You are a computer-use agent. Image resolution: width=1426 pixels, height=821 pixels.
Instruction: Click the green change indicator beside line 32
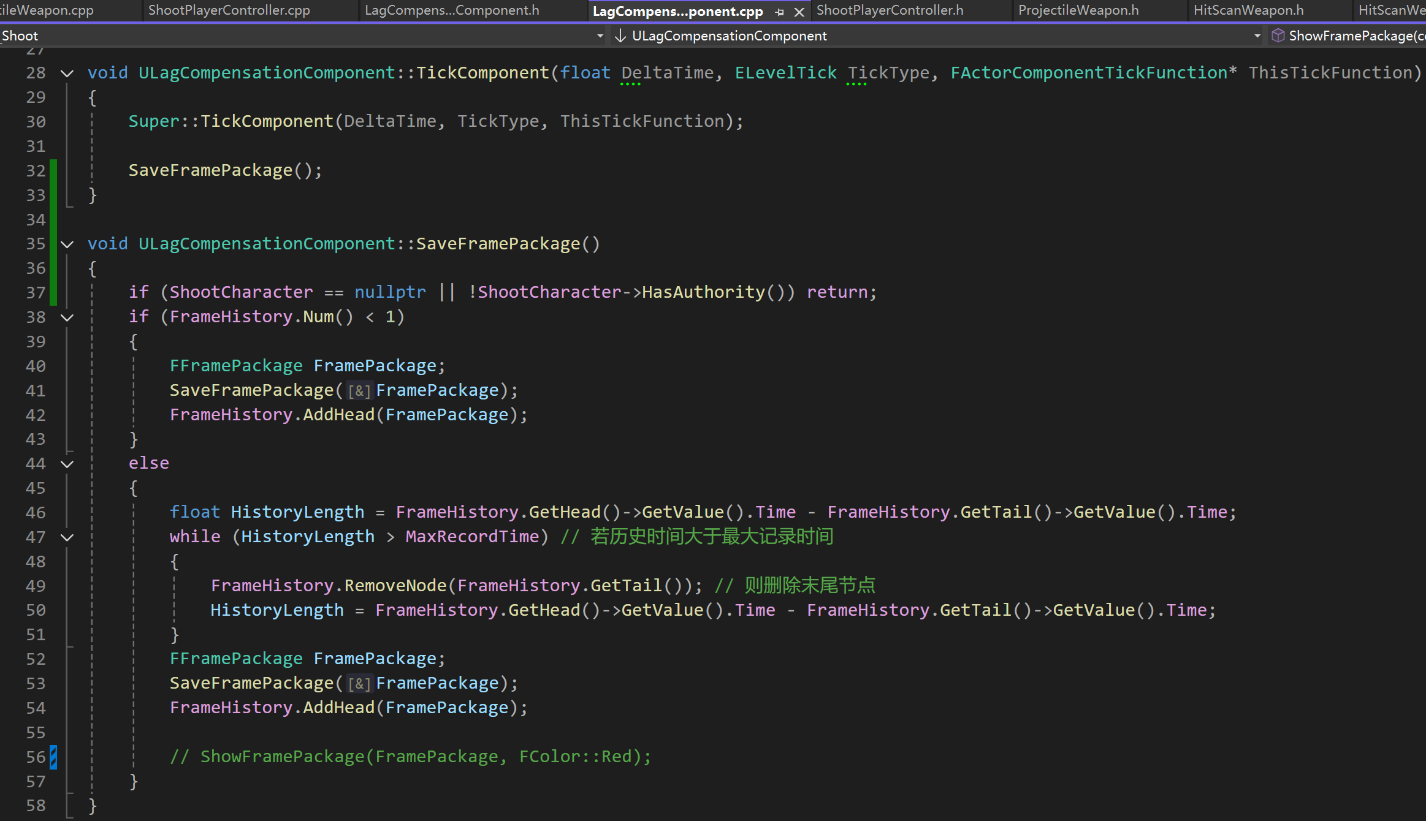pos(53,170)
